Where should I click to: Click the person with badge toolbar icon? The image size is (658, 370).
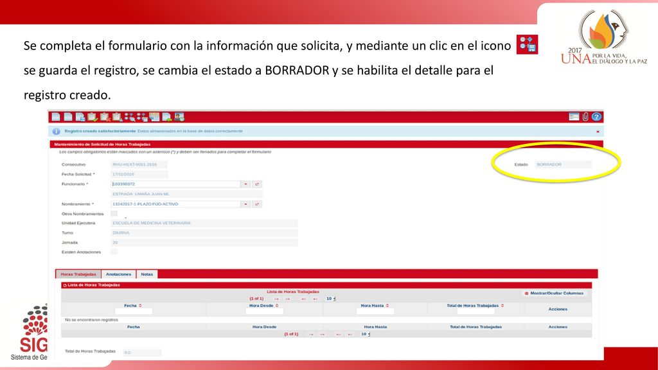coord(179,117)
